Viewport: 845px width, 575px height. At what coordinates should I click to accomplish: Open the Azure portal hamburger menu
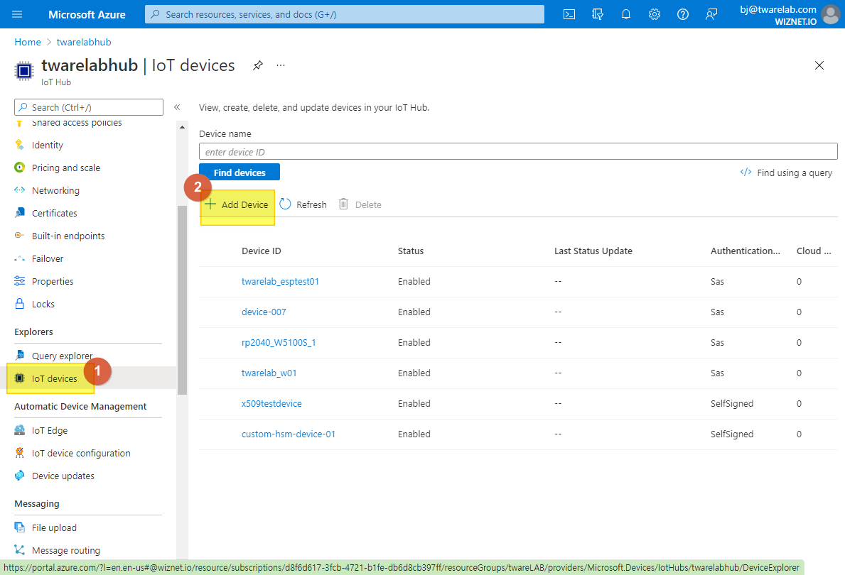pos(17,14)
